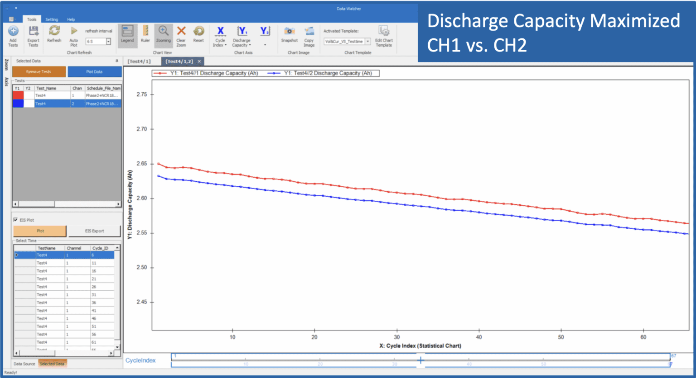Open the refresh interval dropdown

point(108,42)
